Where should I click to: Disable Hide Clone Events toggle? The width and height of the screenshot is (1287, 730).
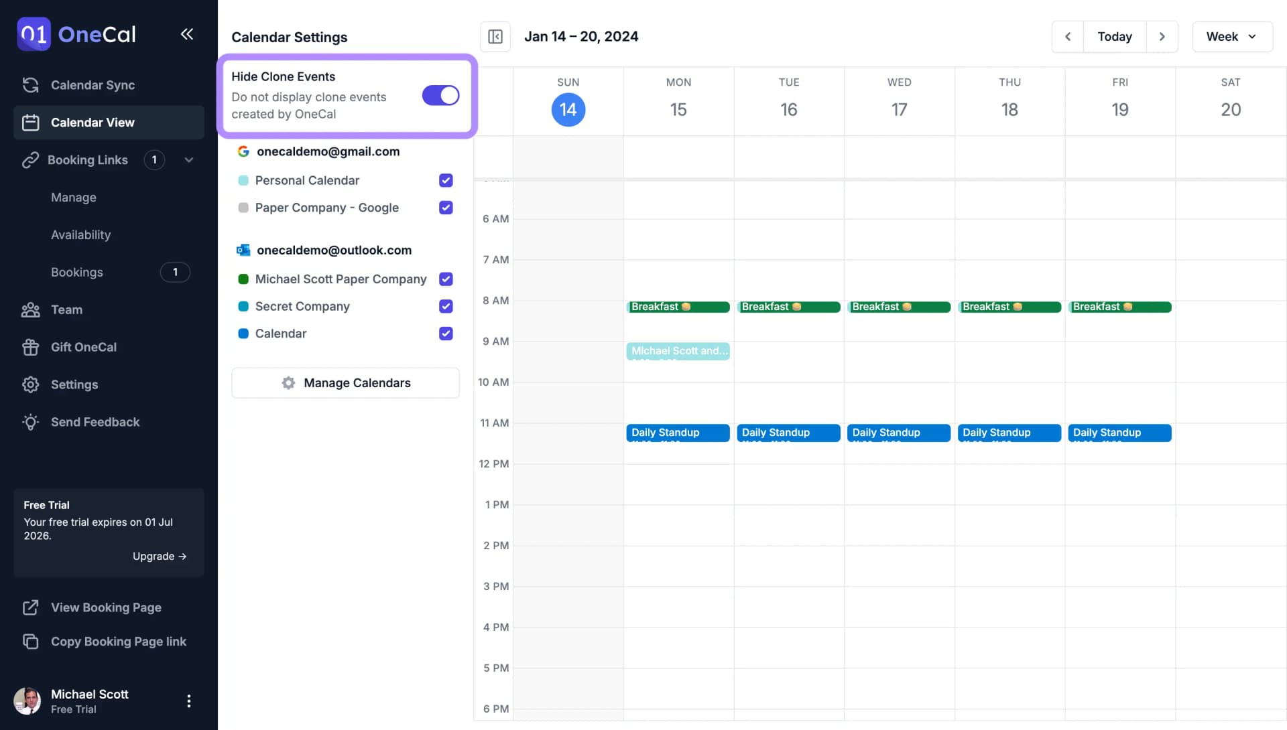click(440, 95)
